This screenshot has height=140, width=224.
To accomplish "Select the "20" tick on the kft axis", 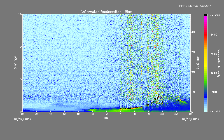I will pos(193,72).
